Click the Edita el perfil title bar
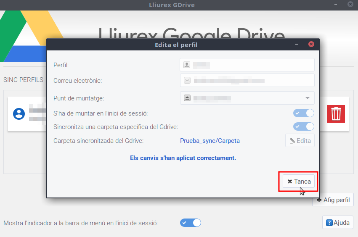Image resolution: width=358 pixels, height=237 pixels. pyautogui.click(x=176, y=45)
